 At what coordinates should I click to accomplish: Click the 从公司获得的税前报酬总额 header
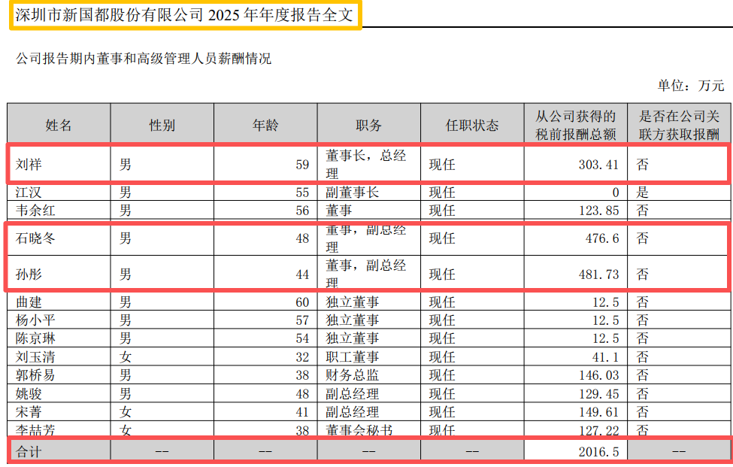point(575,126)
